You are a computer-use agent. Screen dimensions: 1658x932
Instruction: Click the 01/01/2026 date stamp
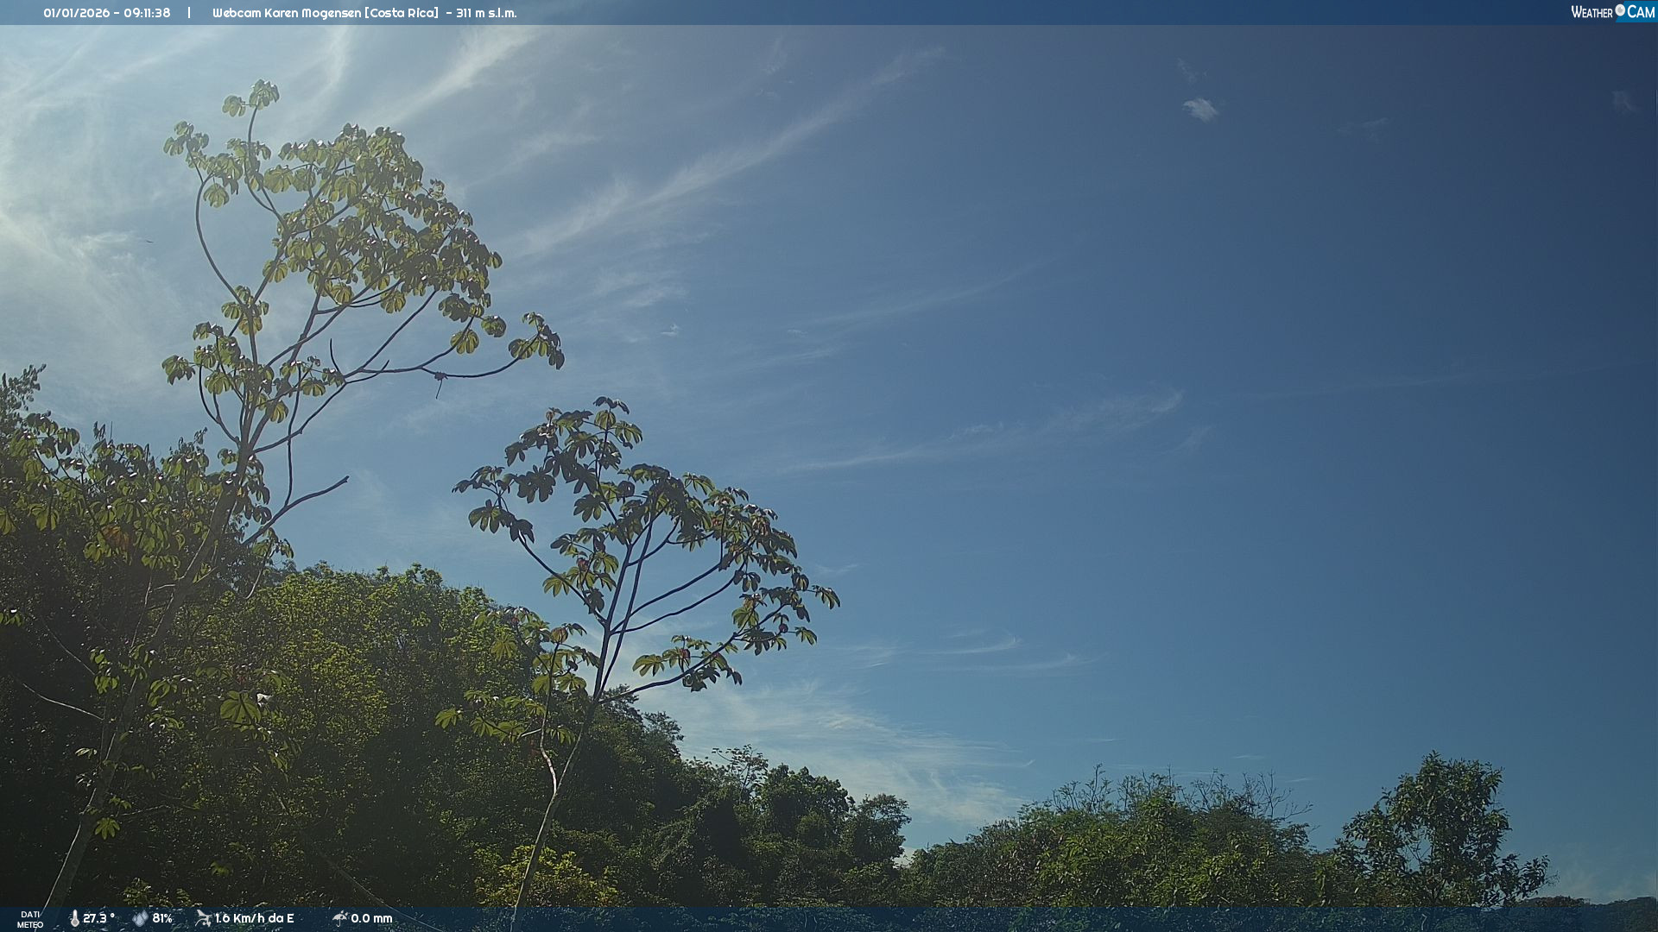(x=75, y=13)
